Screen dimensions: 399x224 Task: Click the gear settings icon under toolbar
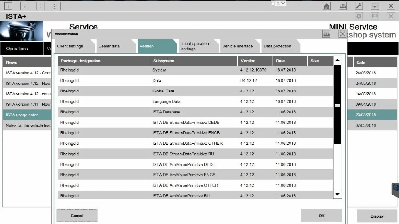click(359, 16)
